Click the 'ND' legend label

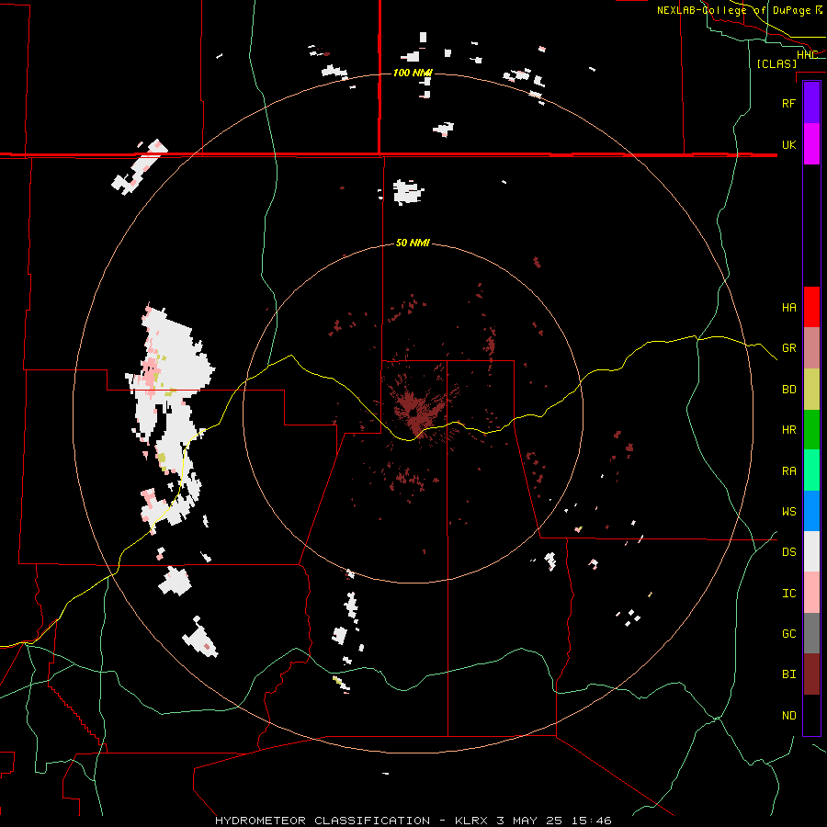[x=788, y=716]
